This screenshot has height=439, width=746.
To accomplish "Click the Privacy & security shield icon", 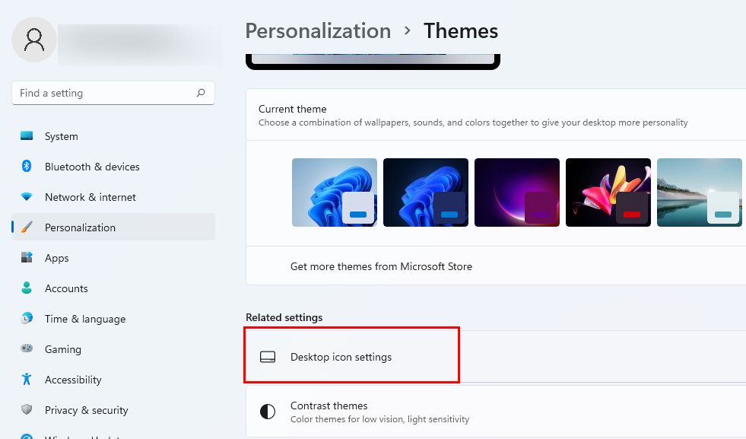I will [25, 410].
